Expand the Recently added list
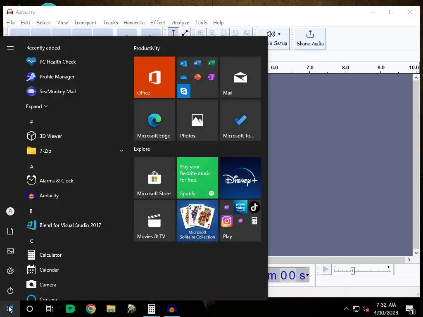Viewport: 423px width, 317px height. click(37, 106)
